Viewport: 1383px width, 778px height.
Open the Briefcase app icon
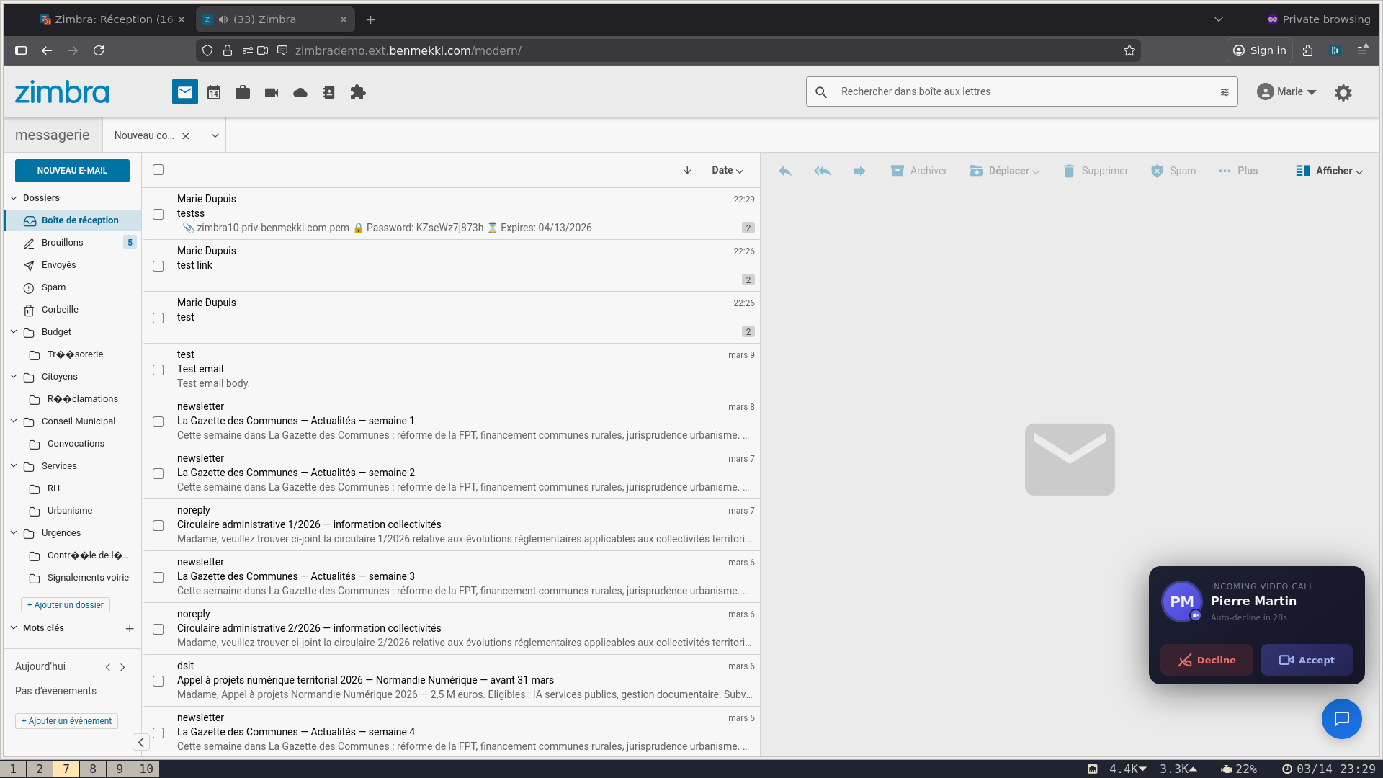(x=242, y=92)
